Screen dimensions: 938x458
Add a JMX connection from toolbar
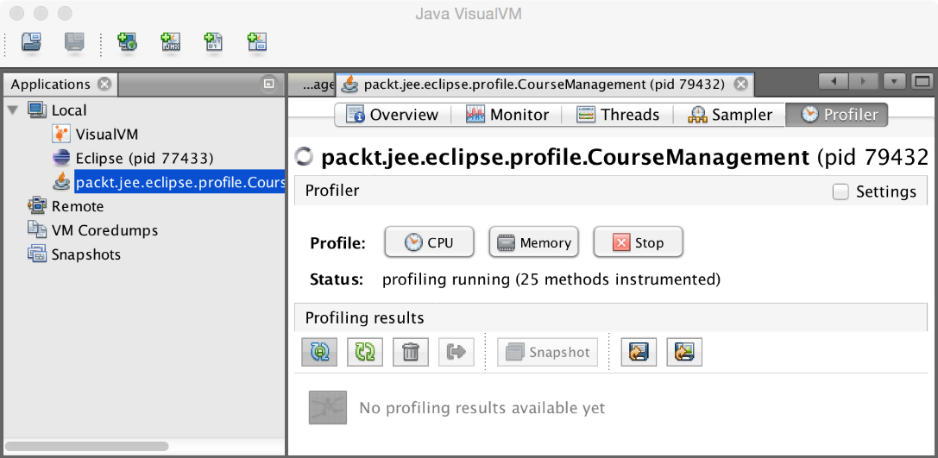[171, 42]
